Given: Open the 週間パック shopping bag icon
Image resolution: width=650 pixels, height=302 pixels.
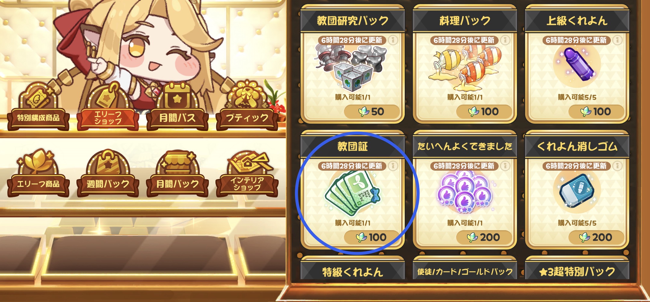Looking at the screenshot, I should [x=108, y=162].
